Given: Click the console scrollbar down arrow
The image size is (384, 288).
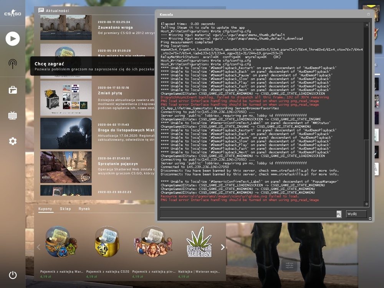Looking at the screenshot, I should pyautogui.click(x=367, y=204).
